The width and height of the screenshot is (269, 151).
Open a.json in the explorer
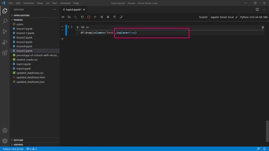coord(35,24)
